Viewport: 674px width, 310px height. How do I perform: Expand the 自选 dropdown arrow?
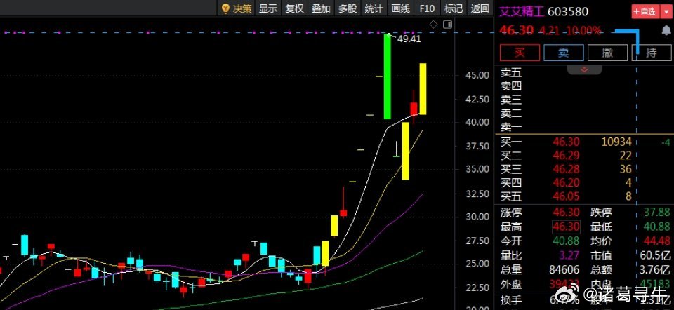[665, 12]
